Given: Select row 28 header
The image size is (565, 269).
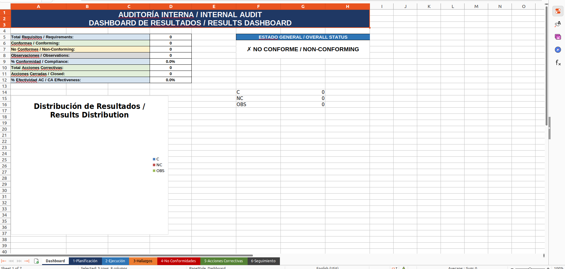Looking at the screenshot, I should click(5, 178).
